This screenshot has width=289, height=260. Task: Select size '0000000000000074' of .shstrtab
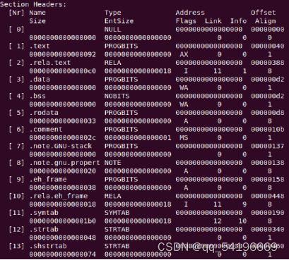tap(63, 254)
